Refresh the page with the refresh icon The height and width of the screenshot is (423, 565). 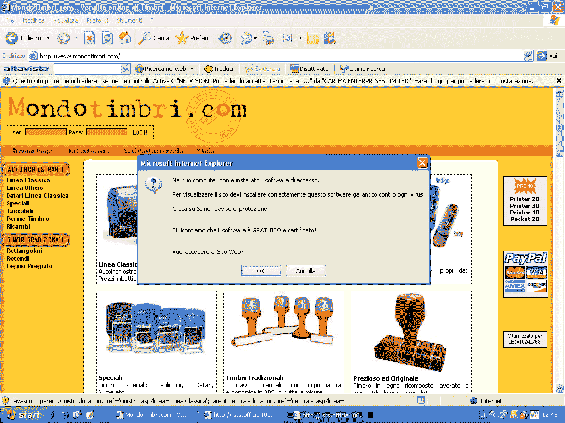point(108,38)
